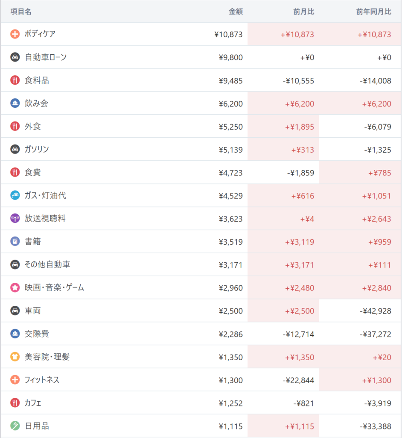402x438 pixels.
Task: Click the 項目名 column header
Action: pos(21,12)
